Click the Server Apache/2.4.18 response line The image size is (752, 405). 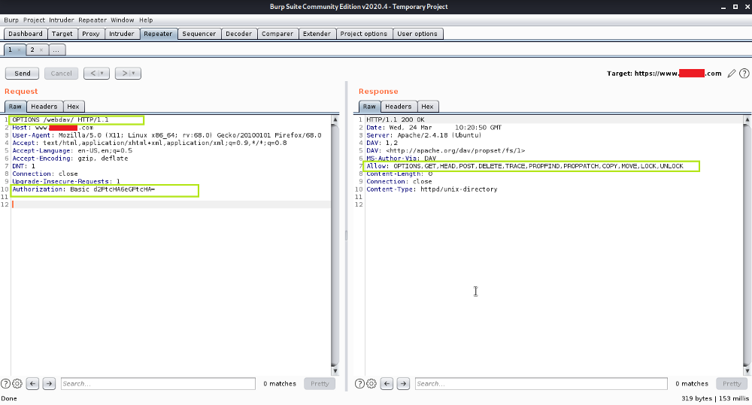click(424, 135)
